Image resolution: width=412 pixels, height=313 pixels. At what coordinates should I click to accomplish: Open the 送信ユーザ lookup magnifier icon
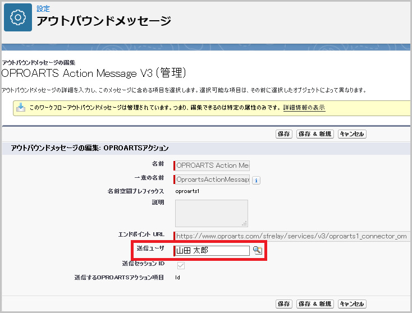(258, 251)
